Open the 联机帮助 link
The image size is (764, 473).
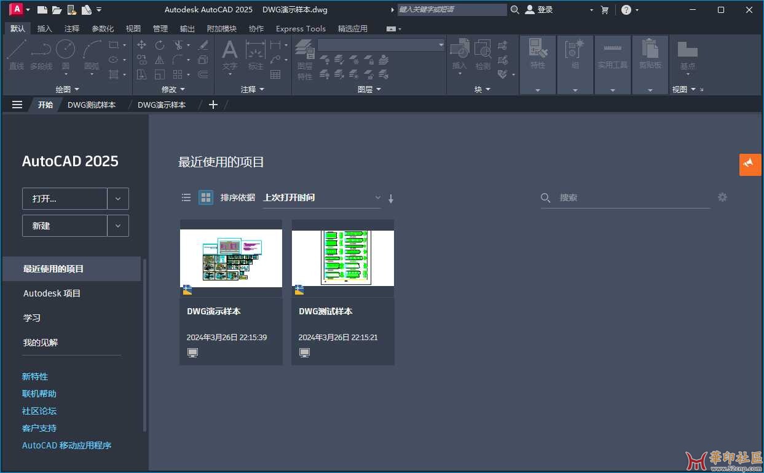(39, 394)
